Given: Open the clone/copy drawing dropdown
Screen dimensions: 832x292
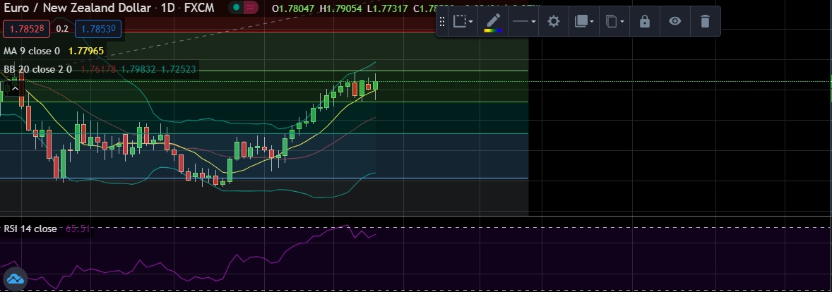Looking at the screenshot, I should point(614,21).
